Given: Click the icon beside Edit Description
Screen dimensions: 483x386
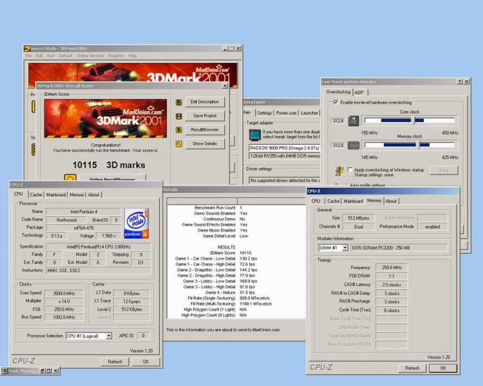Looking at the screenshot, I should coord(178,102).
